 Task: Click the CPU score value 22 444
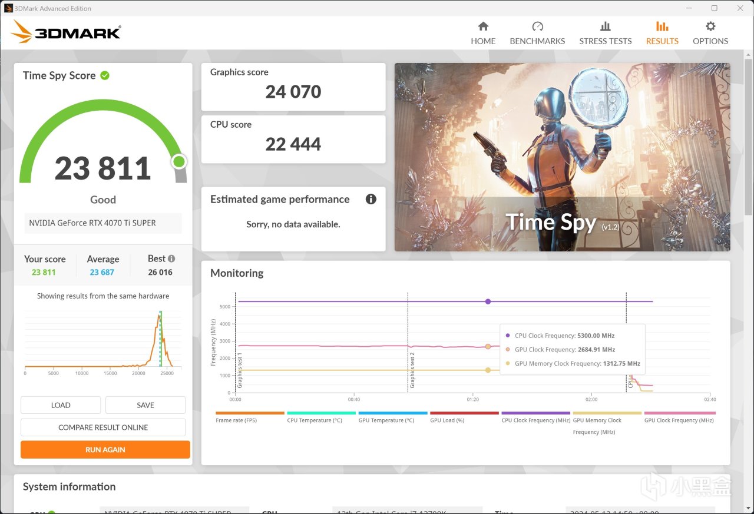click(293, 144)
